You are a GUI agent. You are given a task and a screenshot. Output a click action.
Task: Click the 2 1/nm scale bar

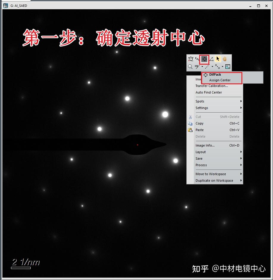pyautogui.click(x=21, y=267)
